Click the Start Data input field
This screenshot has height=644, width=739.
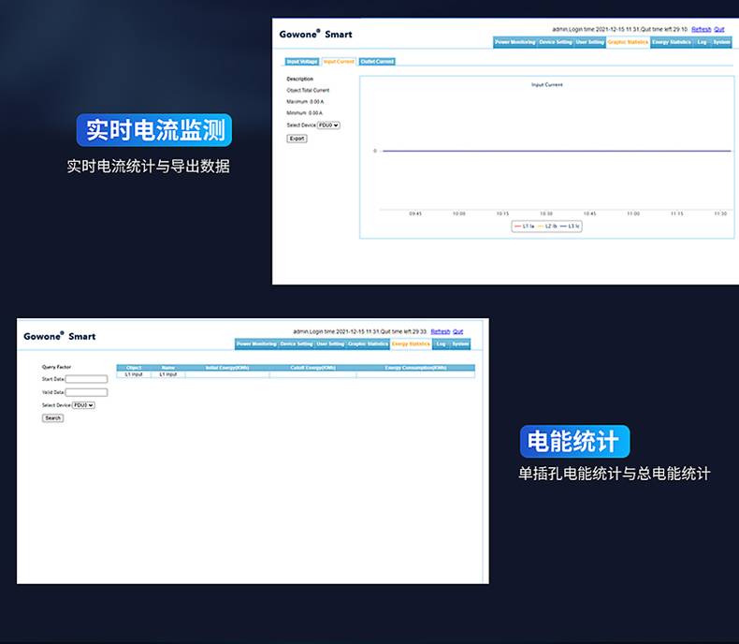coord(86,379)
